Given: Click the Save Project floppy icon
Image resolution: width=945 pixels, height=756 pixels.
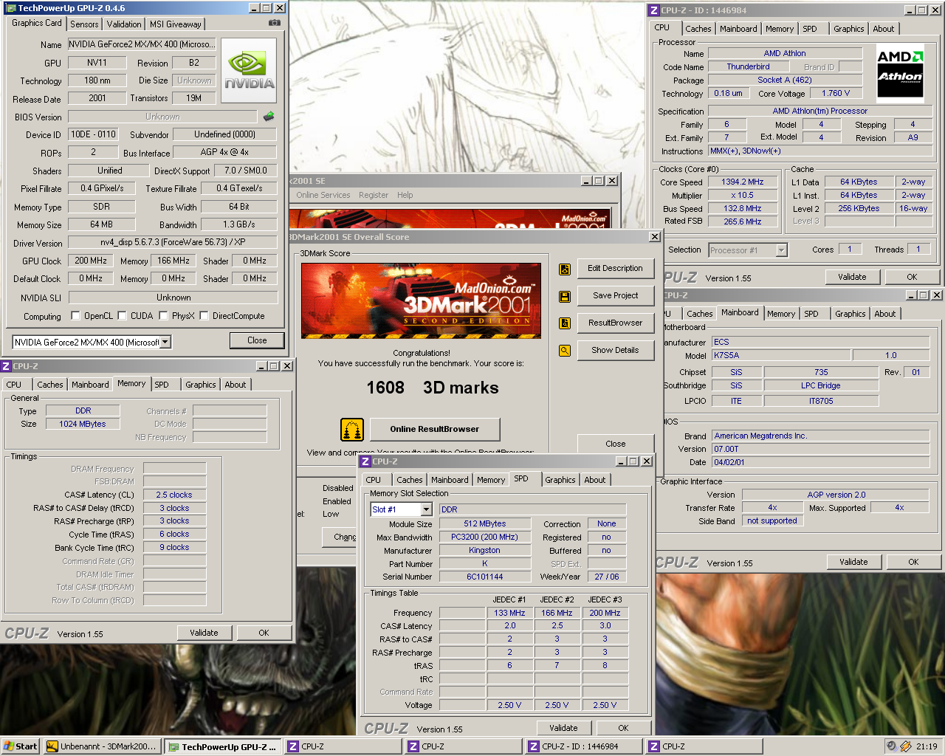Looking at the screenshot, I should [x=565, y=296].
